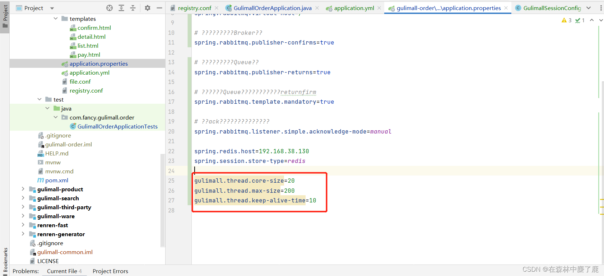Show hidden editor tabs dropdown
The width and height of the screenshot is (604, 276).
[x=589, y=8]
